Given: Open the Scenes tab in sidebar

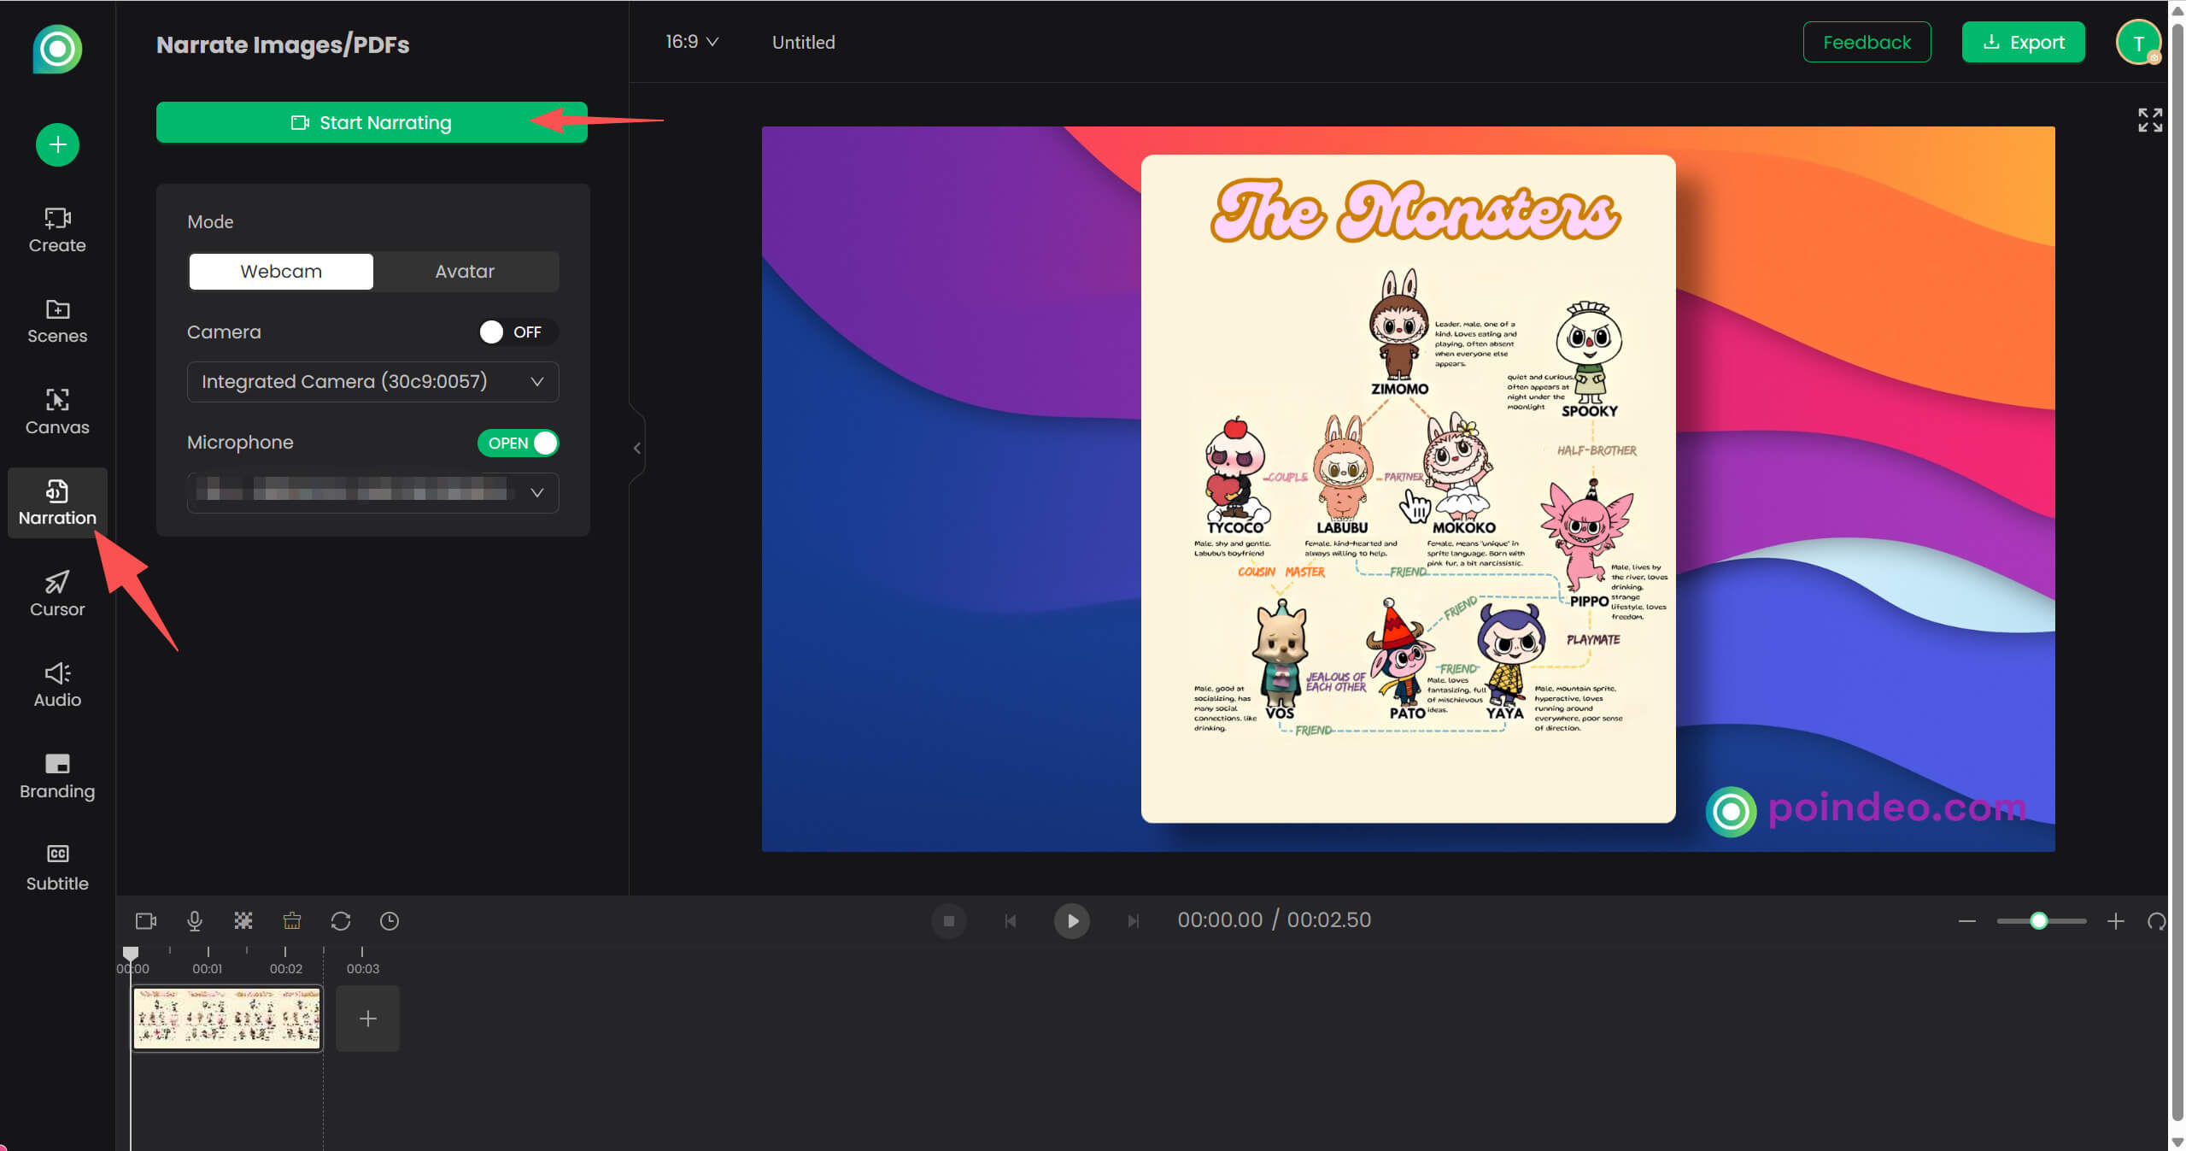Looking at the screenshot, I should [x=57, y=320].
